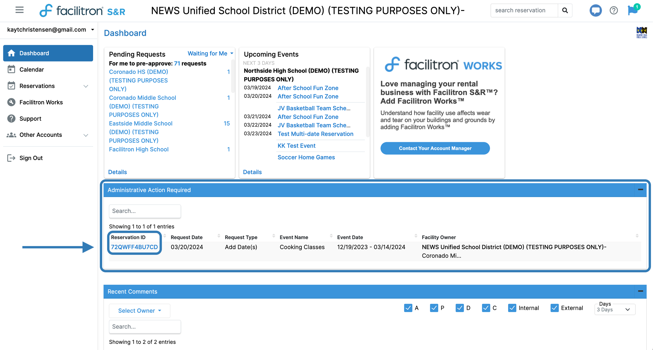Viewport: 653px width, 350px height.
Task: Uncheck the Internal comments checkbox
Action: pyautogui.click(x=512, y=308)
